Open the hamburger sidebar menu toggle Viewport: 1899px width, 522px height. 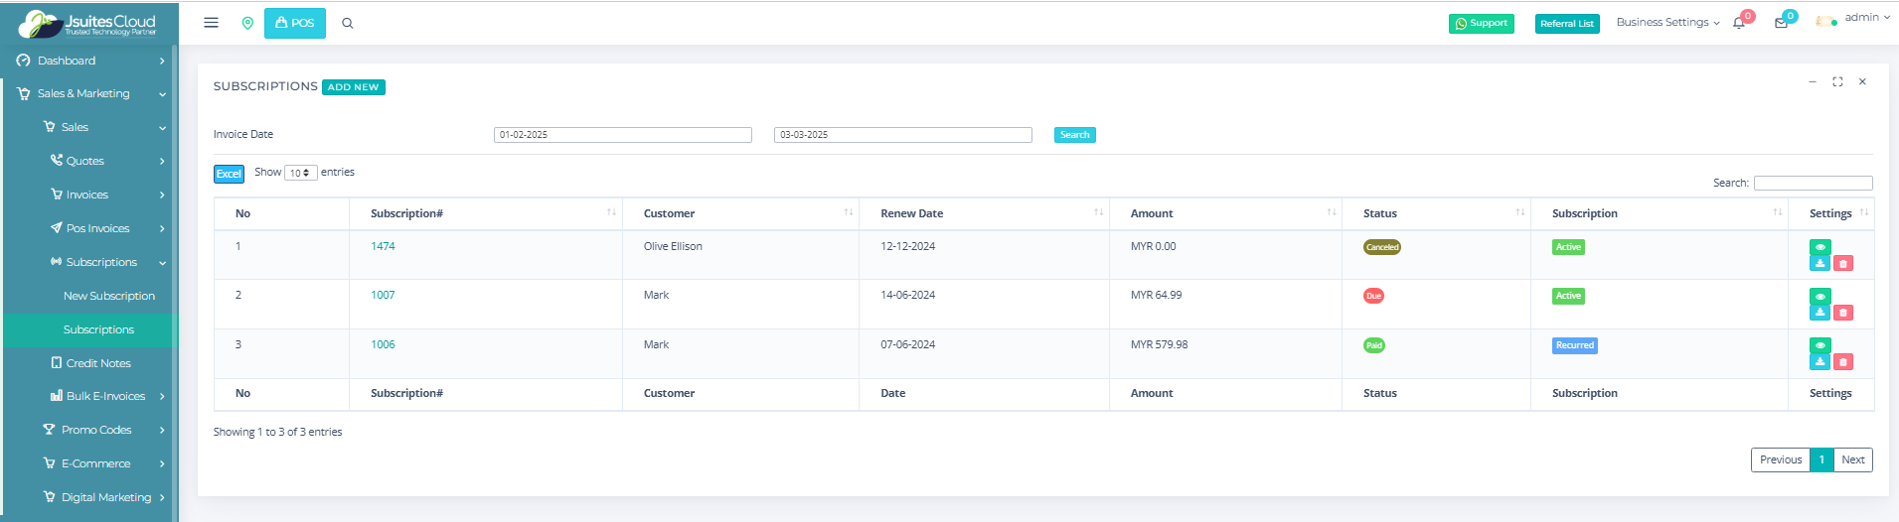[211, 23]
